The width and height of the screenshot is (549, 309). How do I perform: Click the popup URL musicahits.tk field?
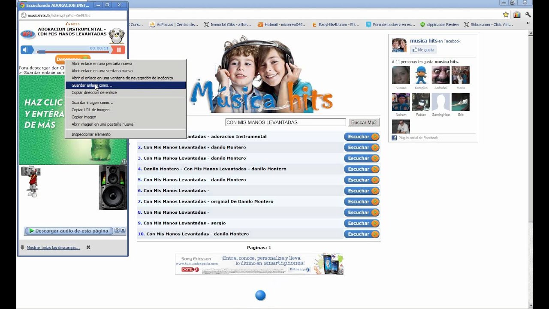(73, 15)
